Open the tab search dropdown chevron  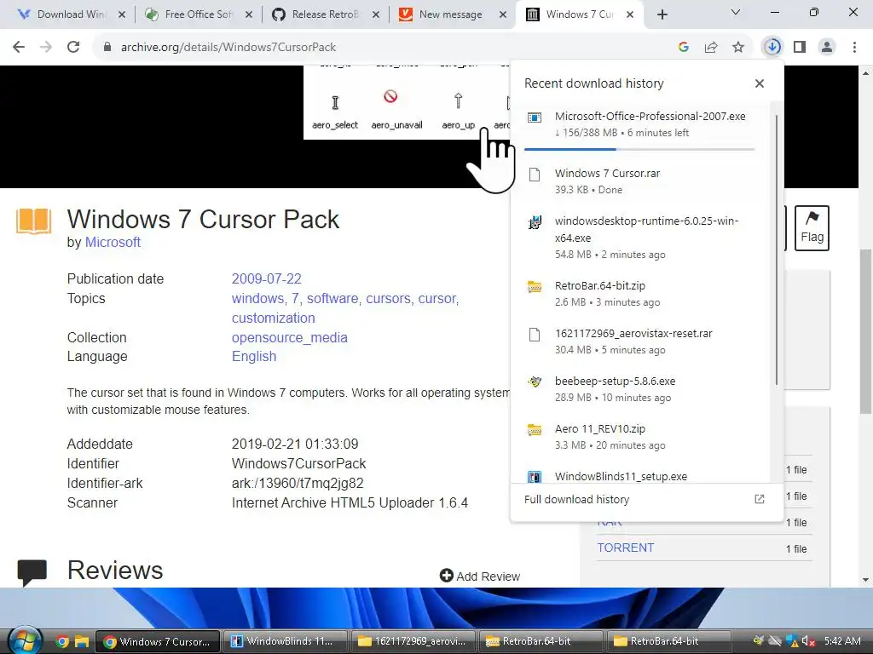pyautogui.click(x=736, y=12)
